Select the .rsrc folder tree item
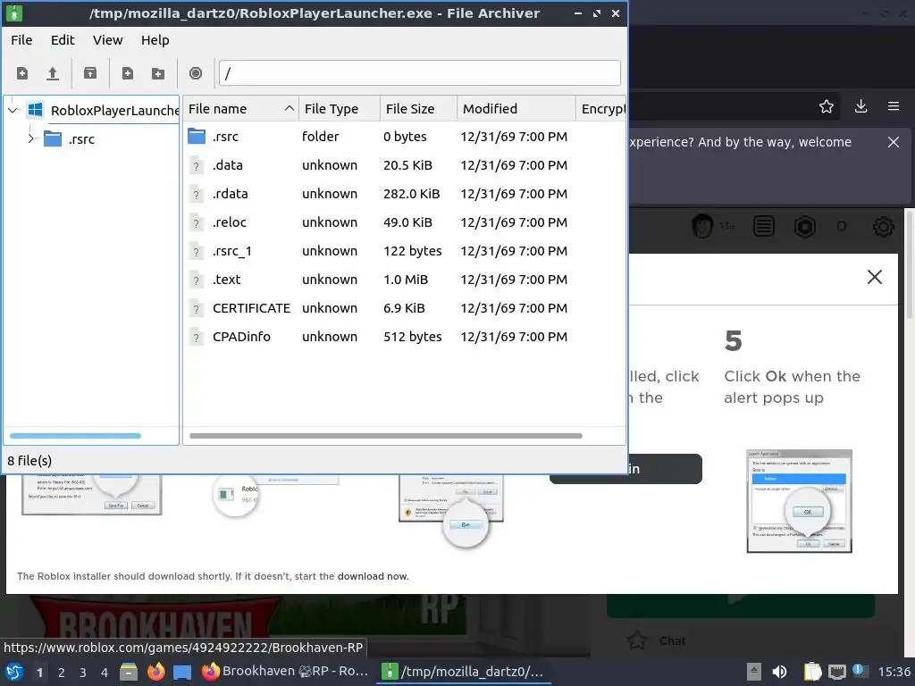The image size is (915, 686). point(70,138)
